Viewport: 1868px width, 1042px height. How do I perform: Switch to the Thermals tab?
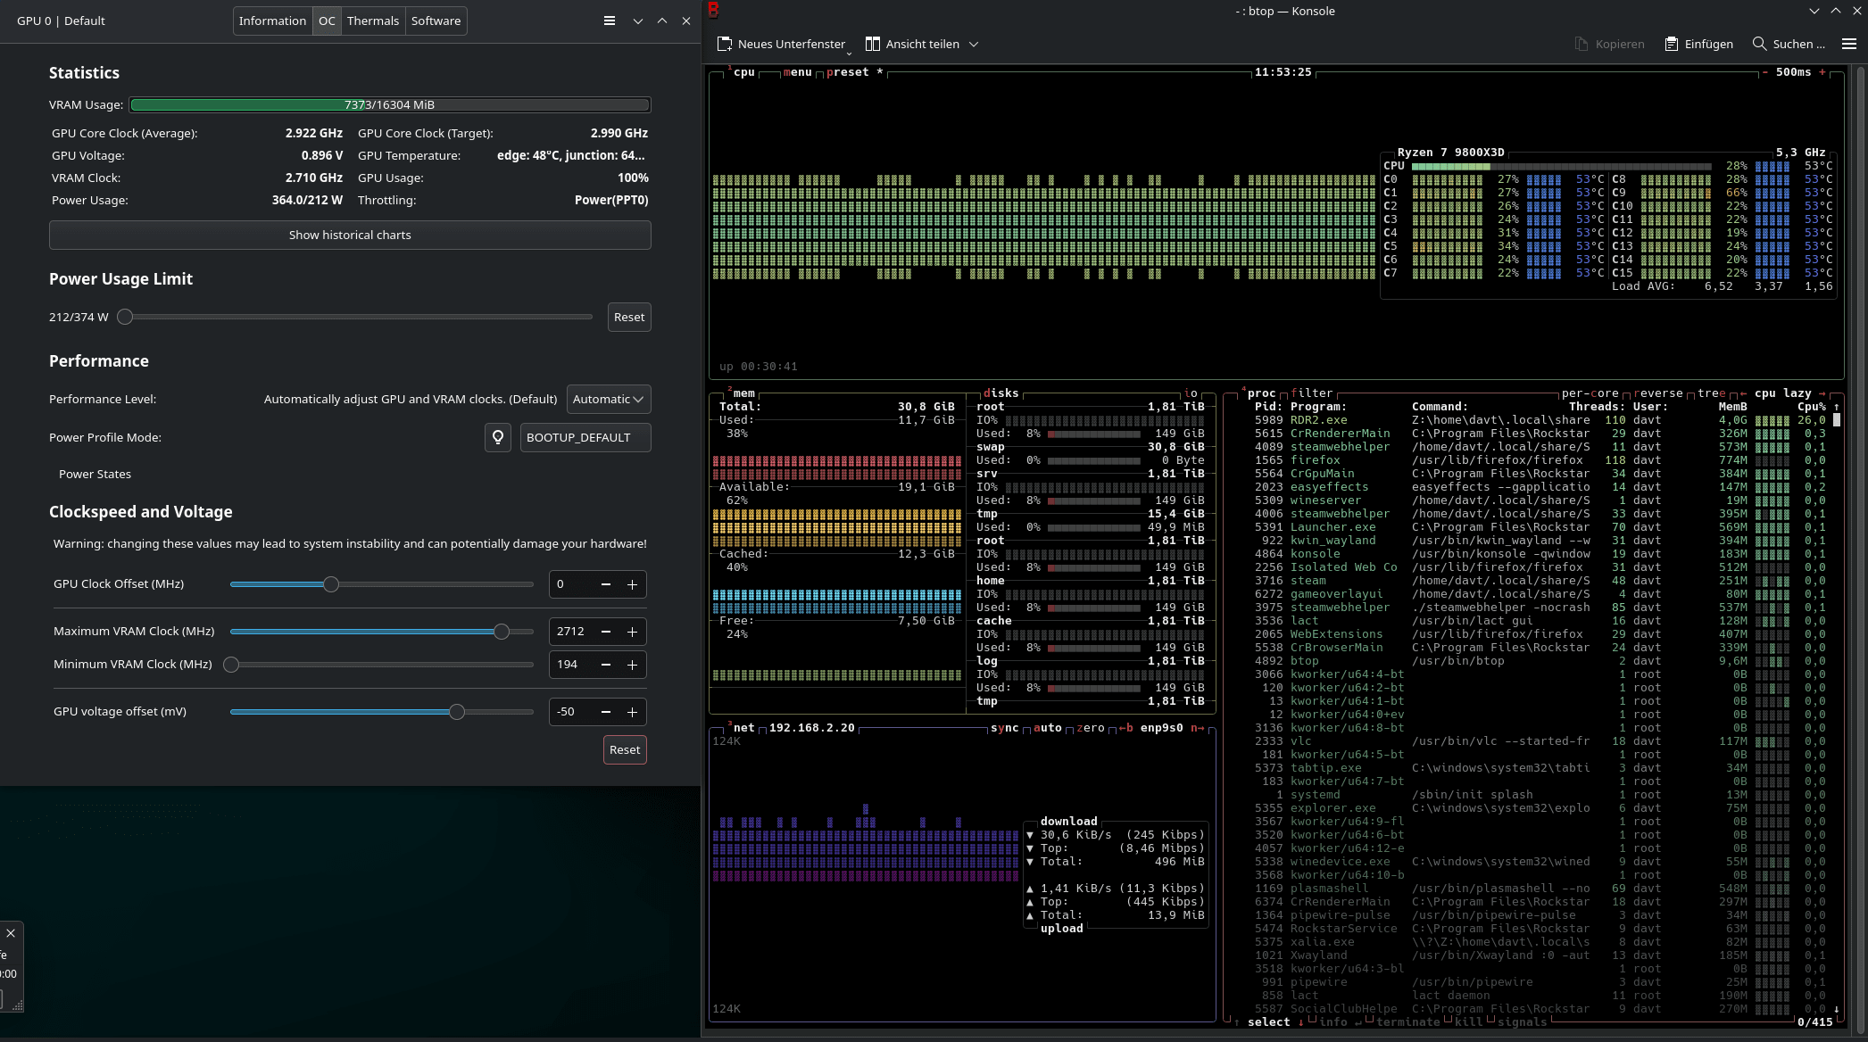click(372, 21)
